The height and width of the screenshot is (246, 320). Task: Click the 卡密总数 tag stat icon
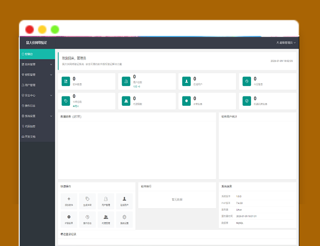point(65,101)
